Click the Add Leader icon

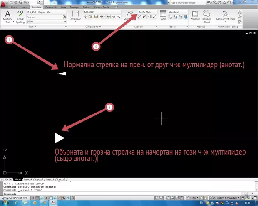tap(140, 17)
